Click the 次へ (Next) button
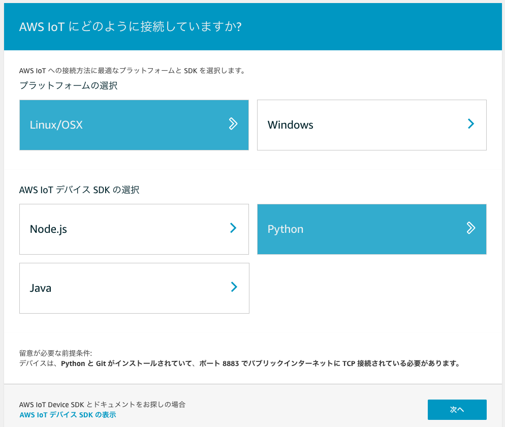Image resolution: width=505 pixels, height=427 pixels. point(457,409)
